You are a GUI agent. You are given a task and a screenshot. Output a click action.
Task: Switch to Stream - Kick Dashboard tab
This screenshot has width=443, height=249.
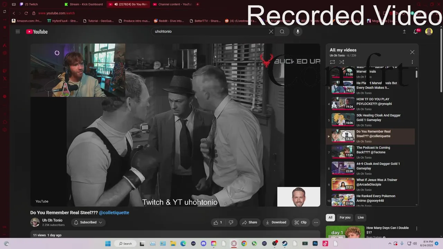coord(83,4)
